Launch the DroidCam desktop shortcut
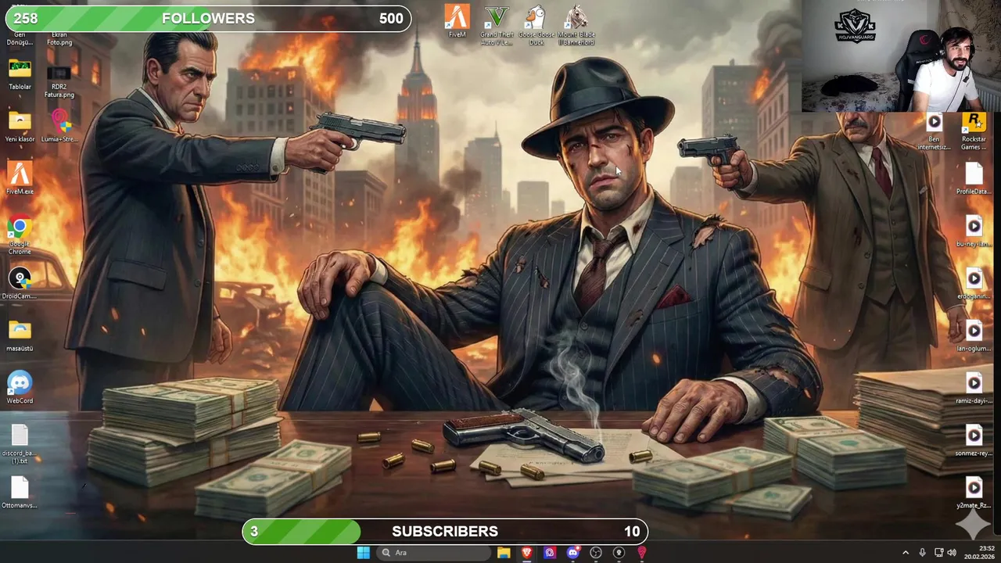The height and width of the screenshot is (563, 1001). [20, 284]
